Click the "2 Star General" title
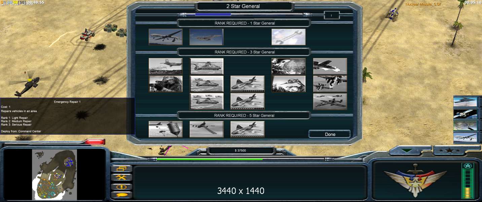This screenshot has width=482, height=202. pos(243,6)
